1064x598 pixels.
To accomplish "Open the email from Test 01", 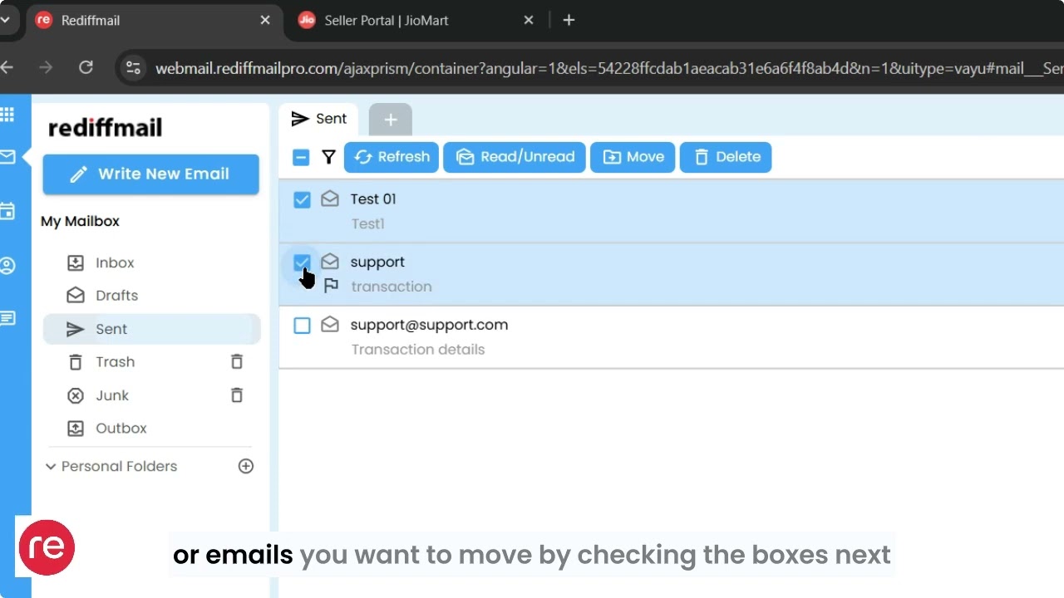I will coord(672,211).
